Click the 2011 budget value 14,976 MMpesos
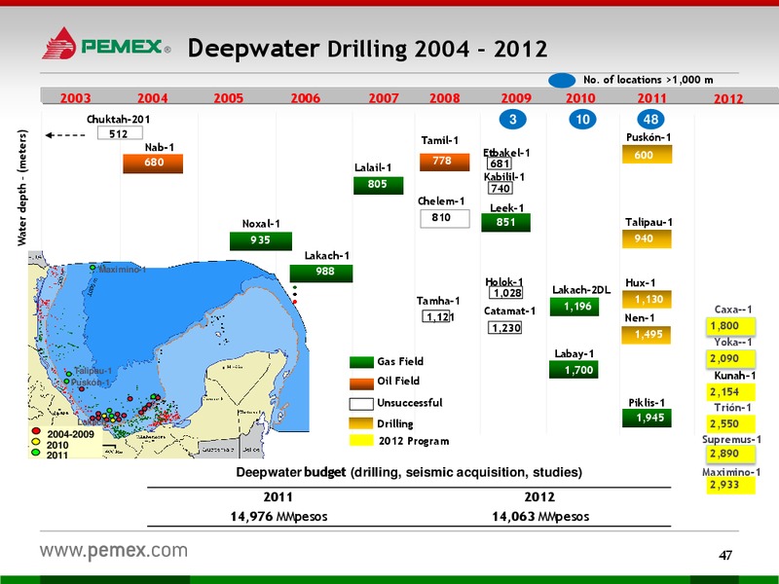This screenshot has width=779, height=584. (x=278, y=517)
